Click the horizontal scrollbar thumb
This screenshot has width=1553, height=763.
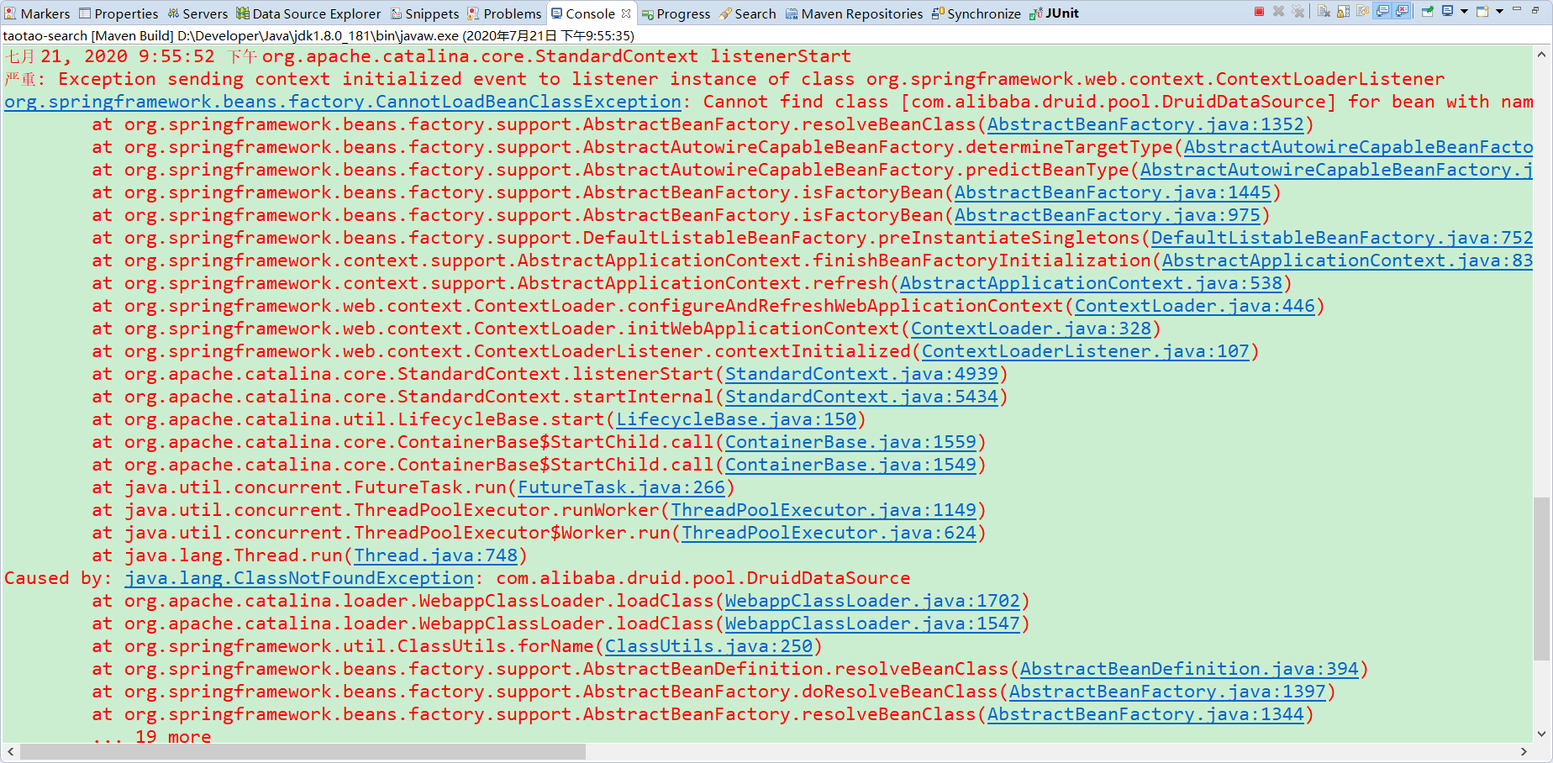(303, 751)
